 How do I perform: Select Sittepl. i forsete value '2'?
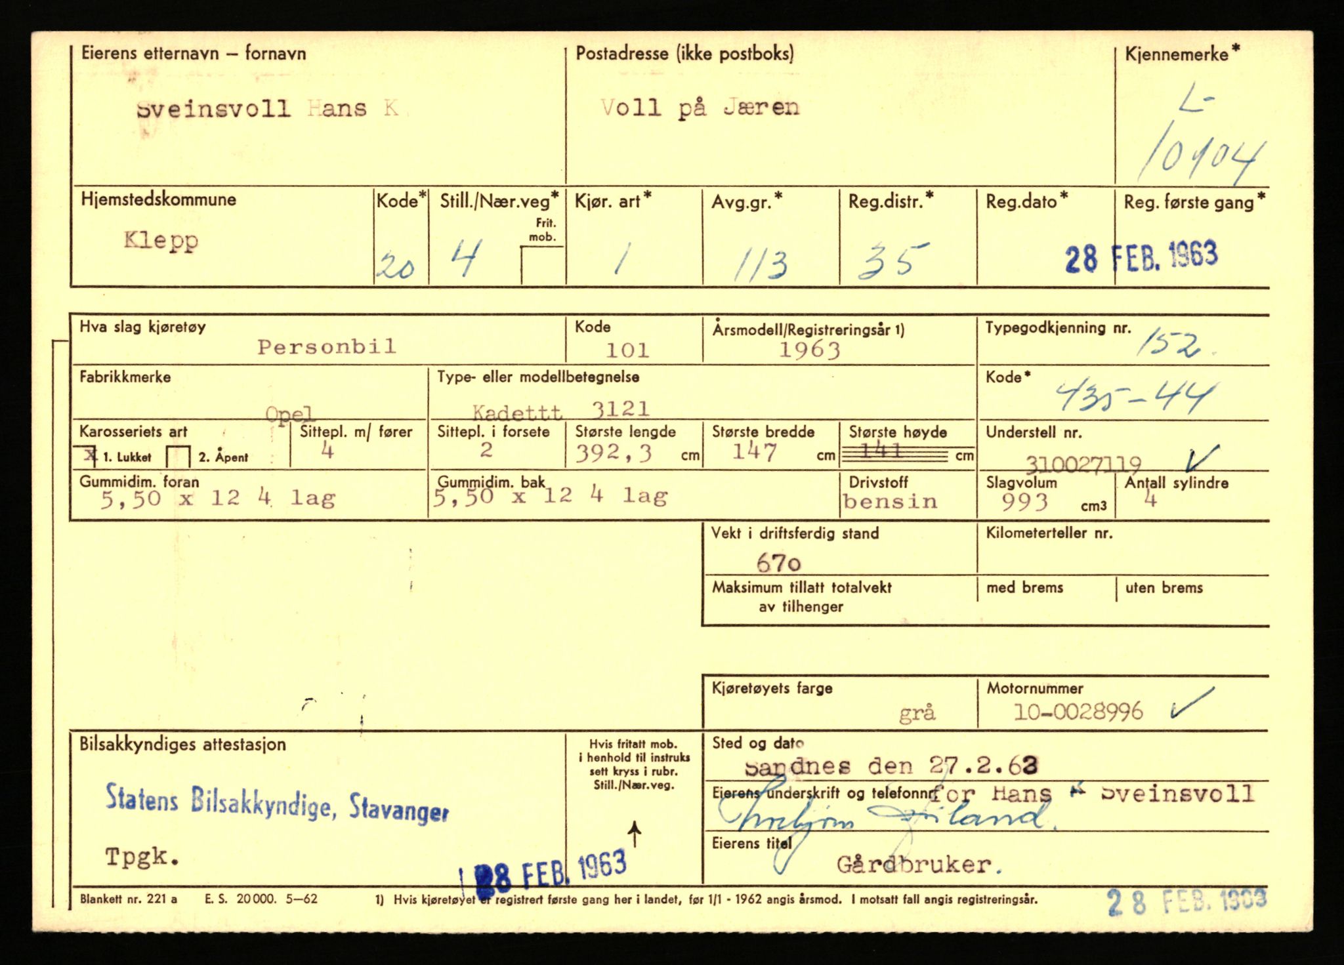pyautogui.click(x=486, y=450)
